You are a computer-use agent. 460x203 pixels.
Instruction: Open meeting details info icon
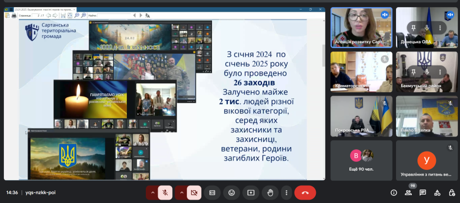point(394,192)
